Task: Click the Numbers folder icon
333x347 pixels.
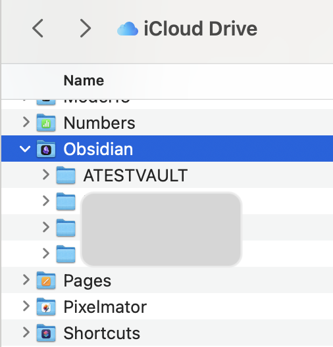Action: point(46,122)
